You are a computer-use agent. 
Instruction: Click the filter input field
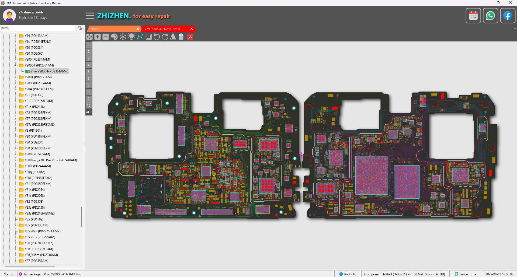pos(37,28)
